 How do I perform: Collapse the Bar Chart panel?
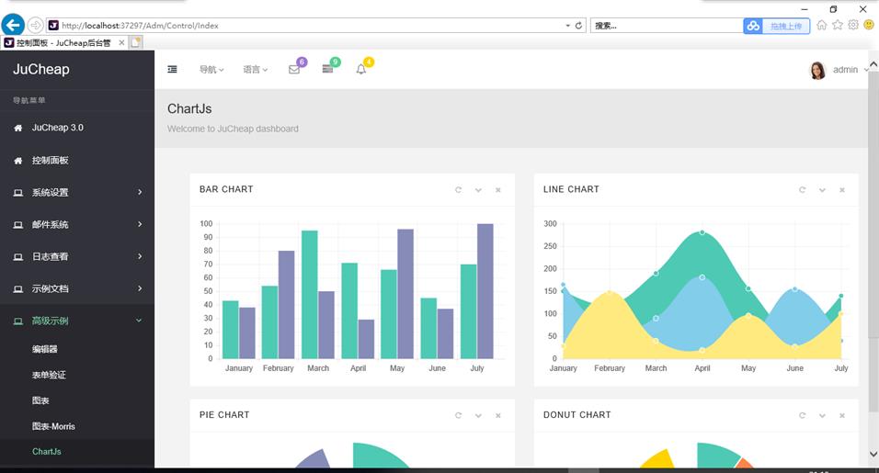(x=478, y=190)
